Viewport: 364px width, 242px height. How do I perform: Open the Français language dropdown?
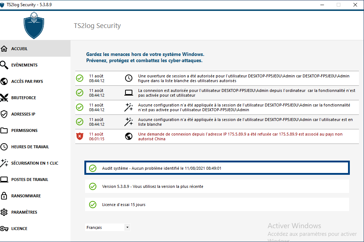(108, 227)
